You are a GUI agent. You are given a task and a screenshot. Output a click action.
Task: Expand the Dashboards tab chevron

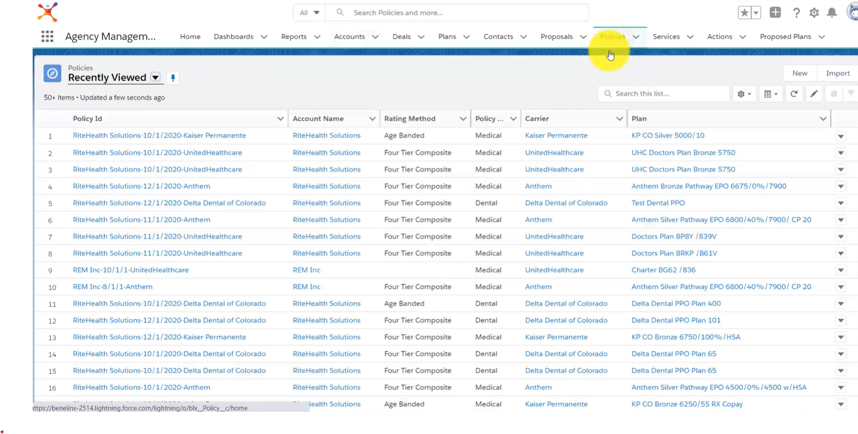tap(264, 37)
